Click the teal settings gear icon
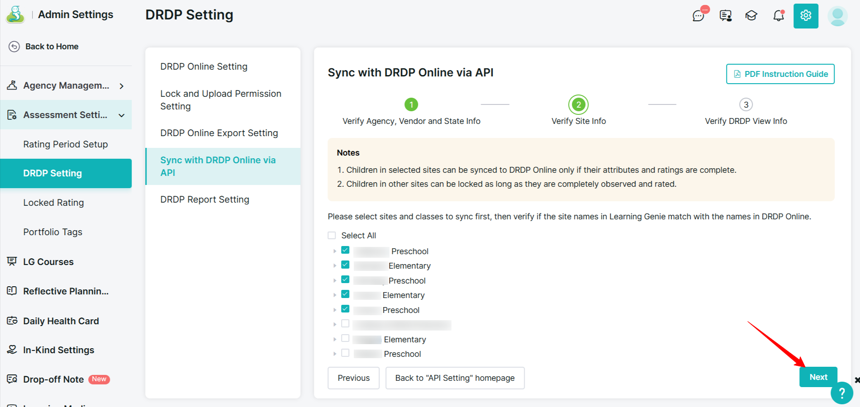 pos(806,16)
